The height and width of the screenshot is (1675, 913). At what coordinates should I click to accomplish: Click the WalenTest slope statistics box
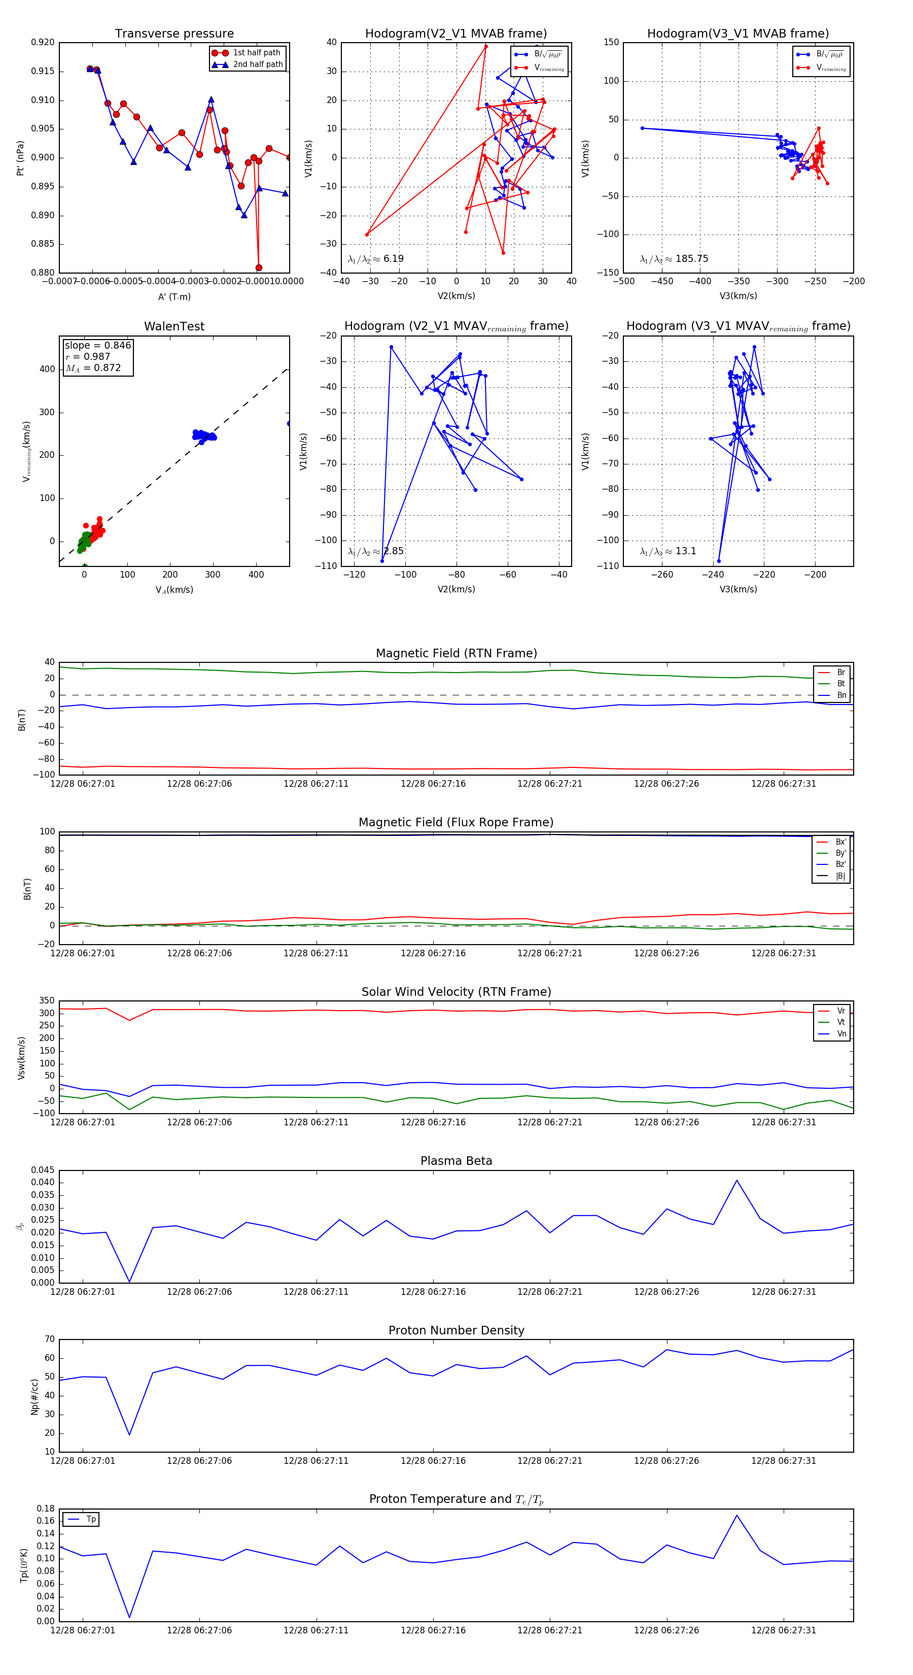(97, 356)
